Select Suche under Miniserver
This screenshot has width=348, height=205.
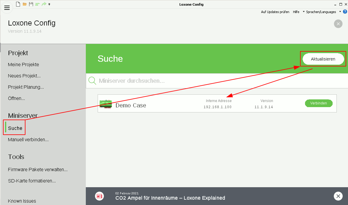(15, 128)
